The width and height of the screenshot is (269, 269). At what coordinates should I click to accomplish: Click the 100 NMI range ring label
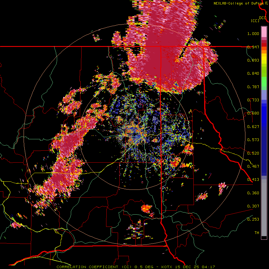pos(134,24)
